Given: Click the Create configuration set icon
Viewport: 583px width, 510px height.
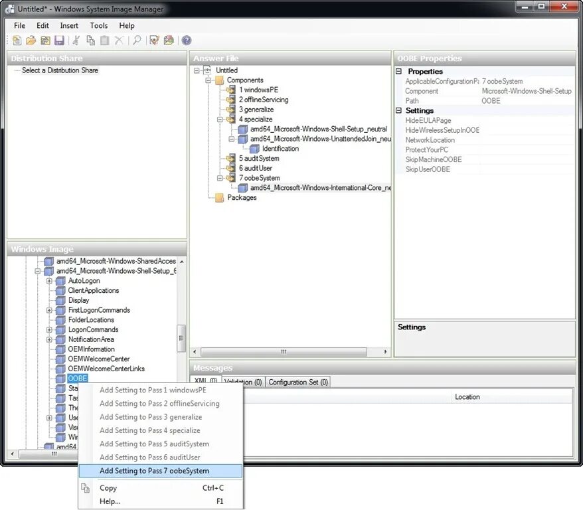Looking at the screenshot, I should coord(169,40).
